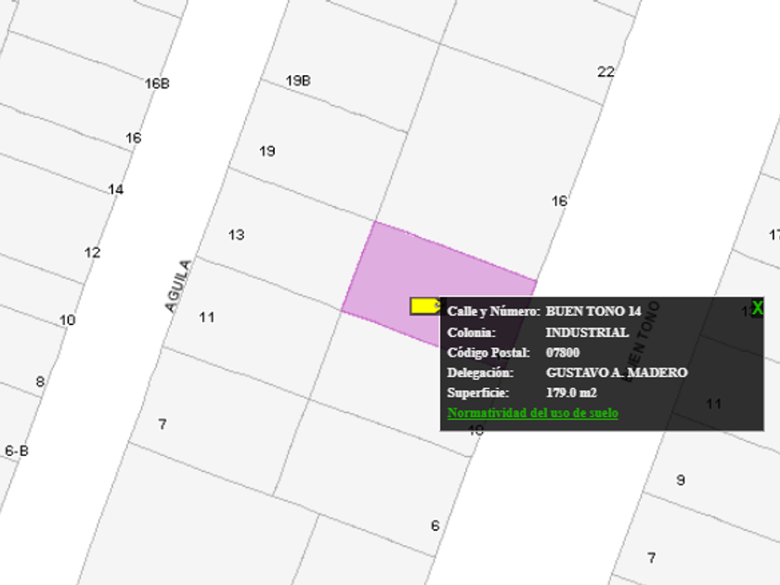The width and height of the screenshot is (780, 585).
Task: Select the lot labeled 19B
Action: [298, 81]
